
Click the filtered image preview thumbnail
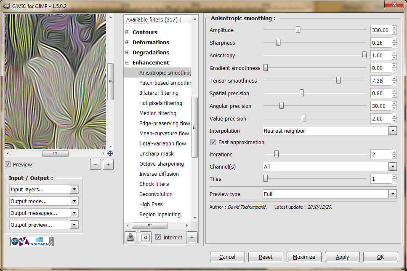[56, 82]
